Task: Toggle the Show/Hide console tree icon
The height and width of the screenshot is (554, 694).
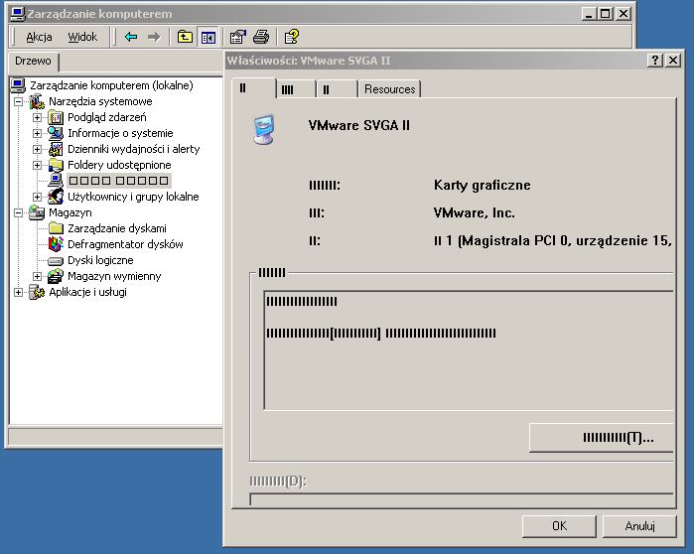Action: pos(208,37)
